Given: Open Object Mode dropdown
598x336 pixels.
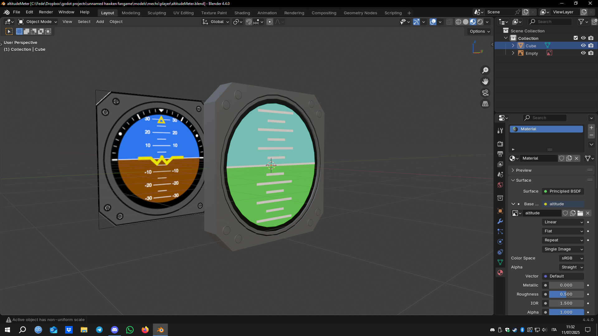Looking at the screenshot, I should click(38, 22).
